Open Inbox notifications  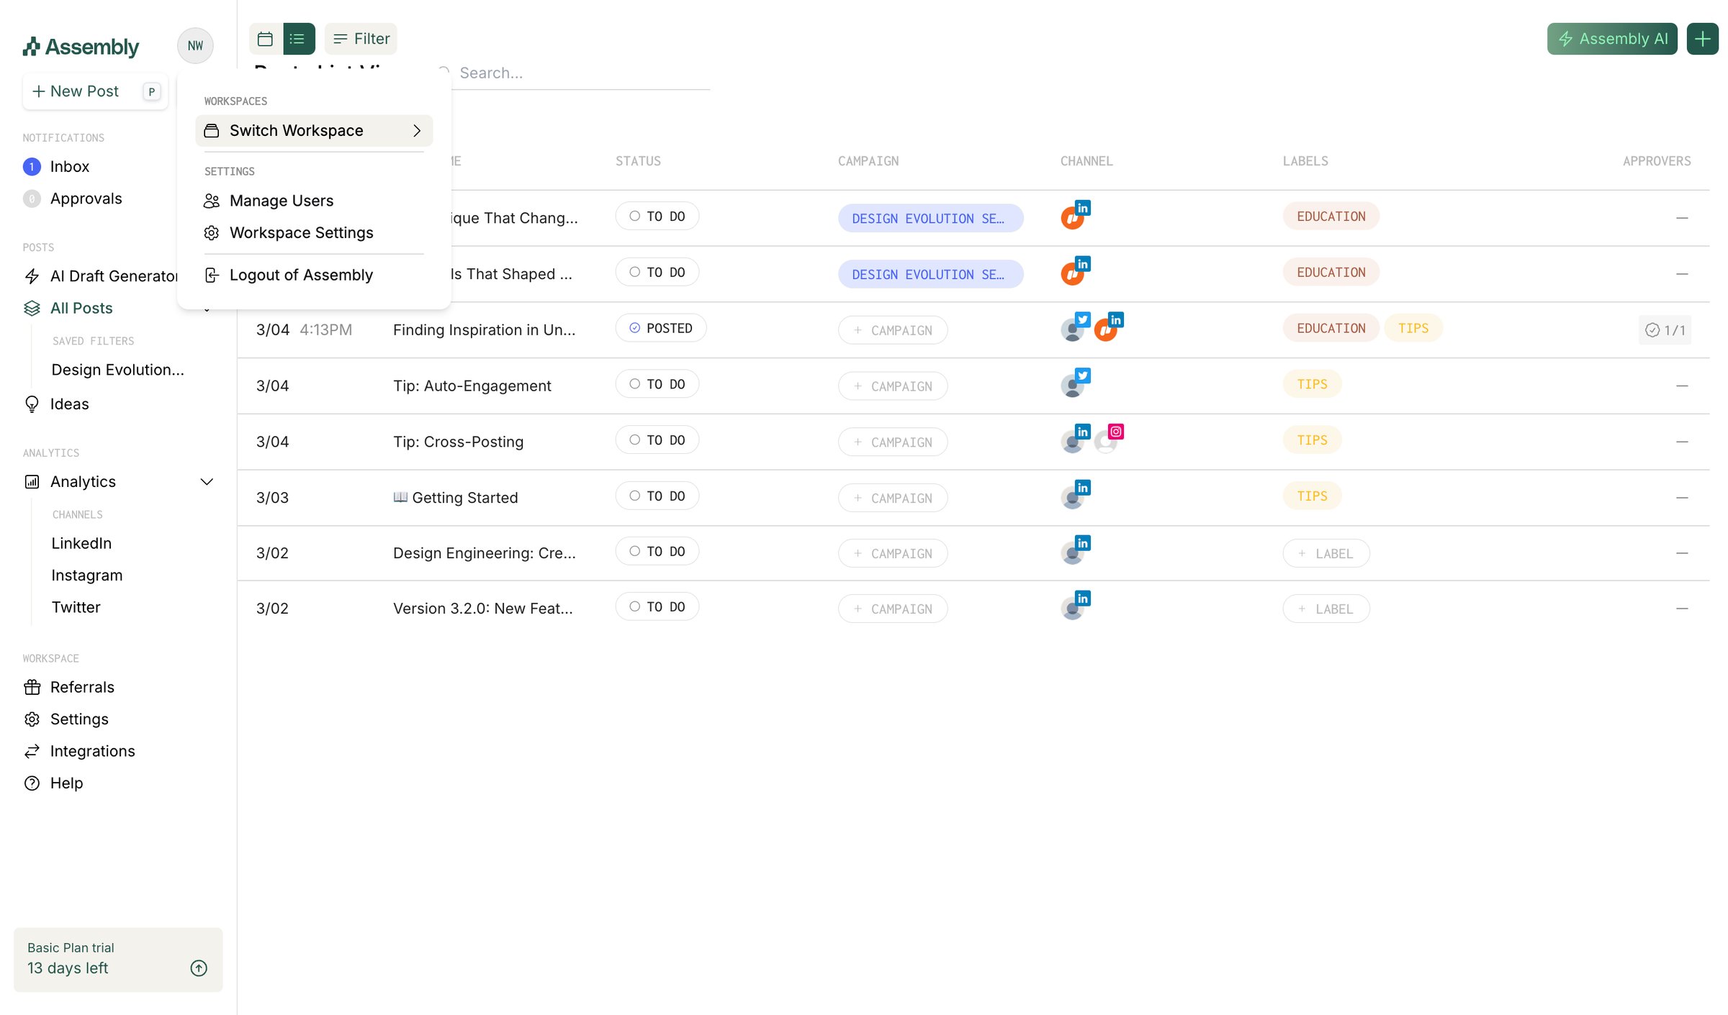coord(70,167)
